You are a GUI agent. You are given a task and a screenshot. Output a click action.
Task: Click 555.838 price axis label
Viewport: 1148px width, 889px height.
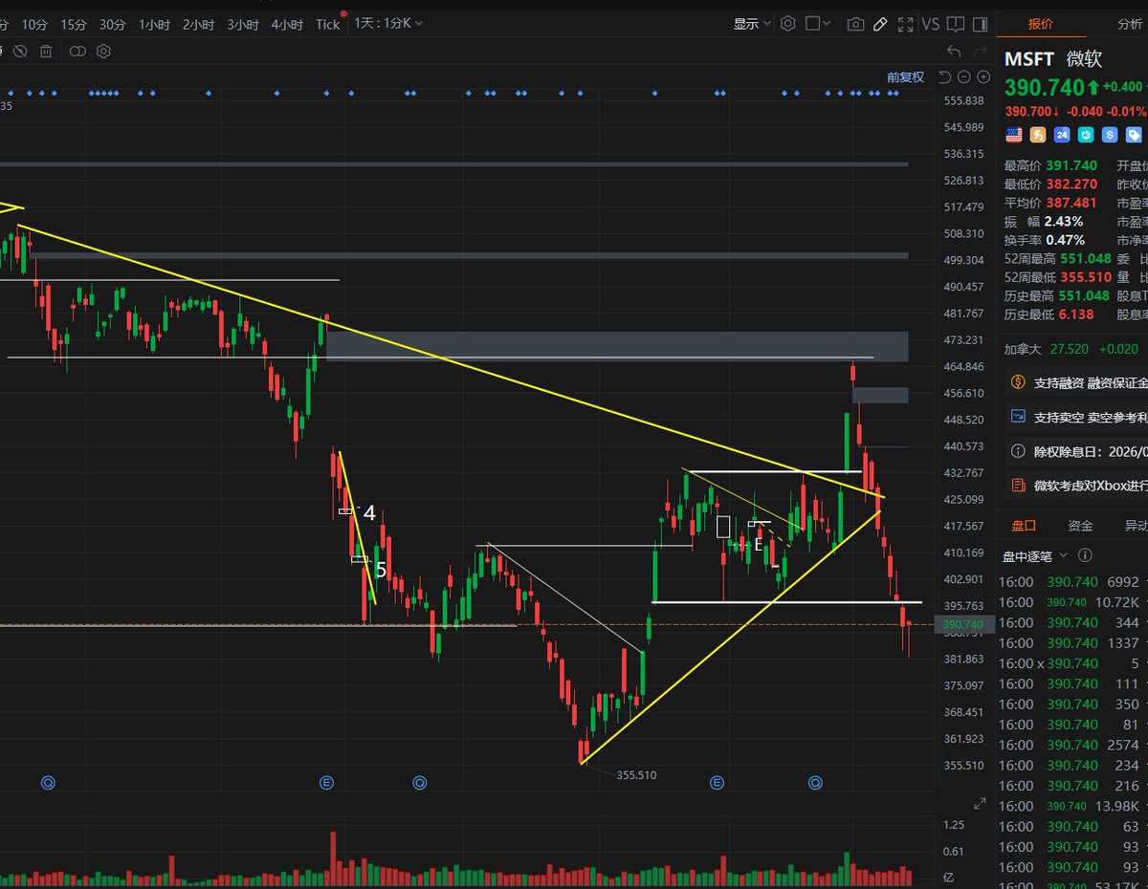tap(964, 100)
